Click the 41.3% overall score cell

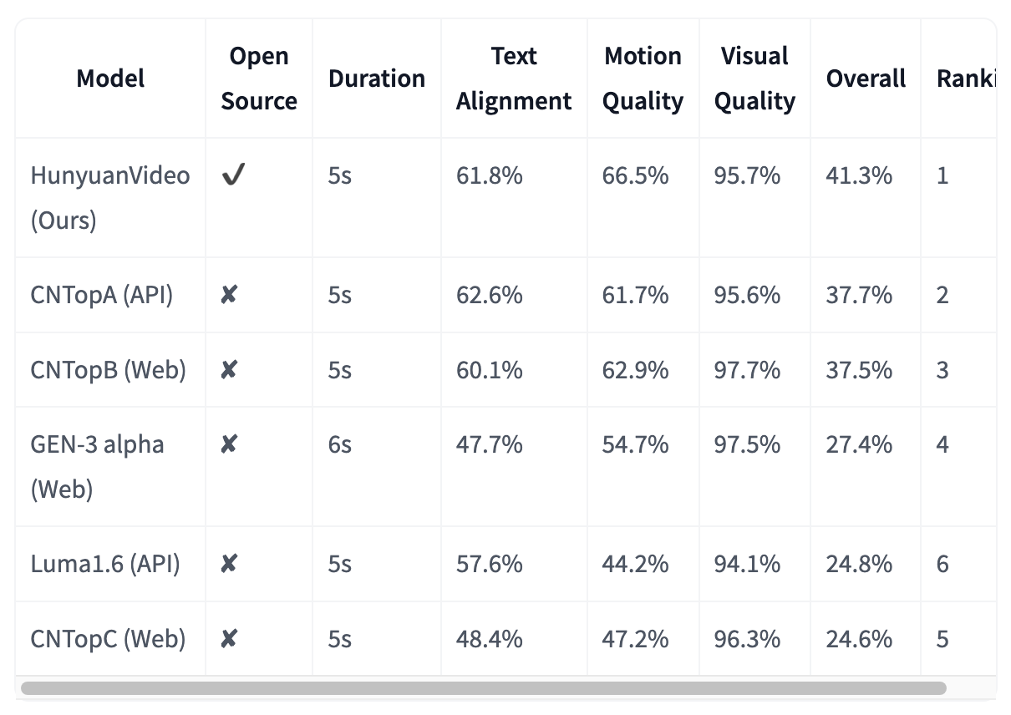point(859,176)
